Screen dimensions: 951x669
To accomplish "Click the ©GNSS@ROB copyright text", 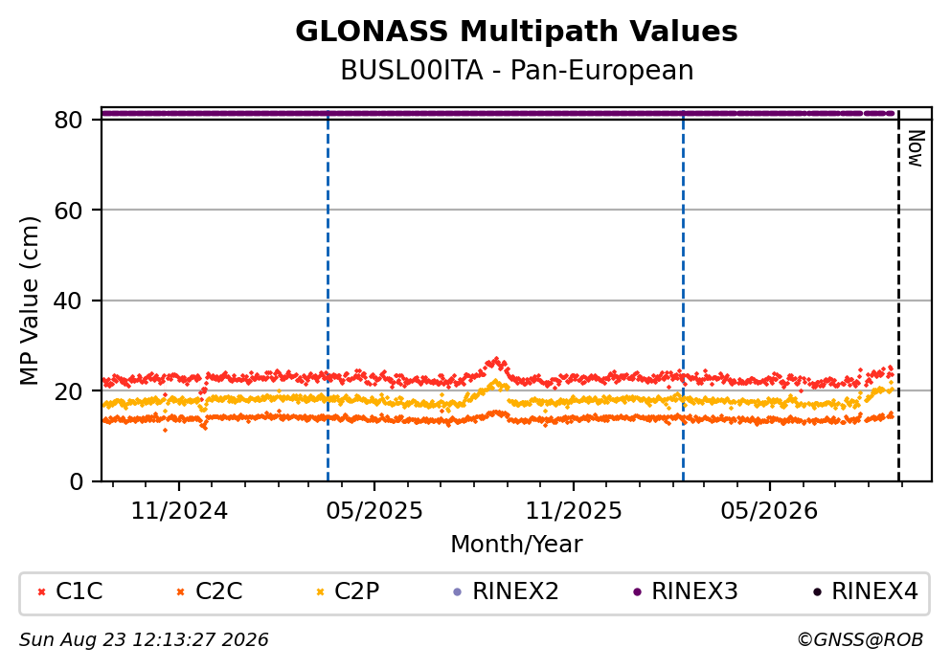I will pos(860,640).
